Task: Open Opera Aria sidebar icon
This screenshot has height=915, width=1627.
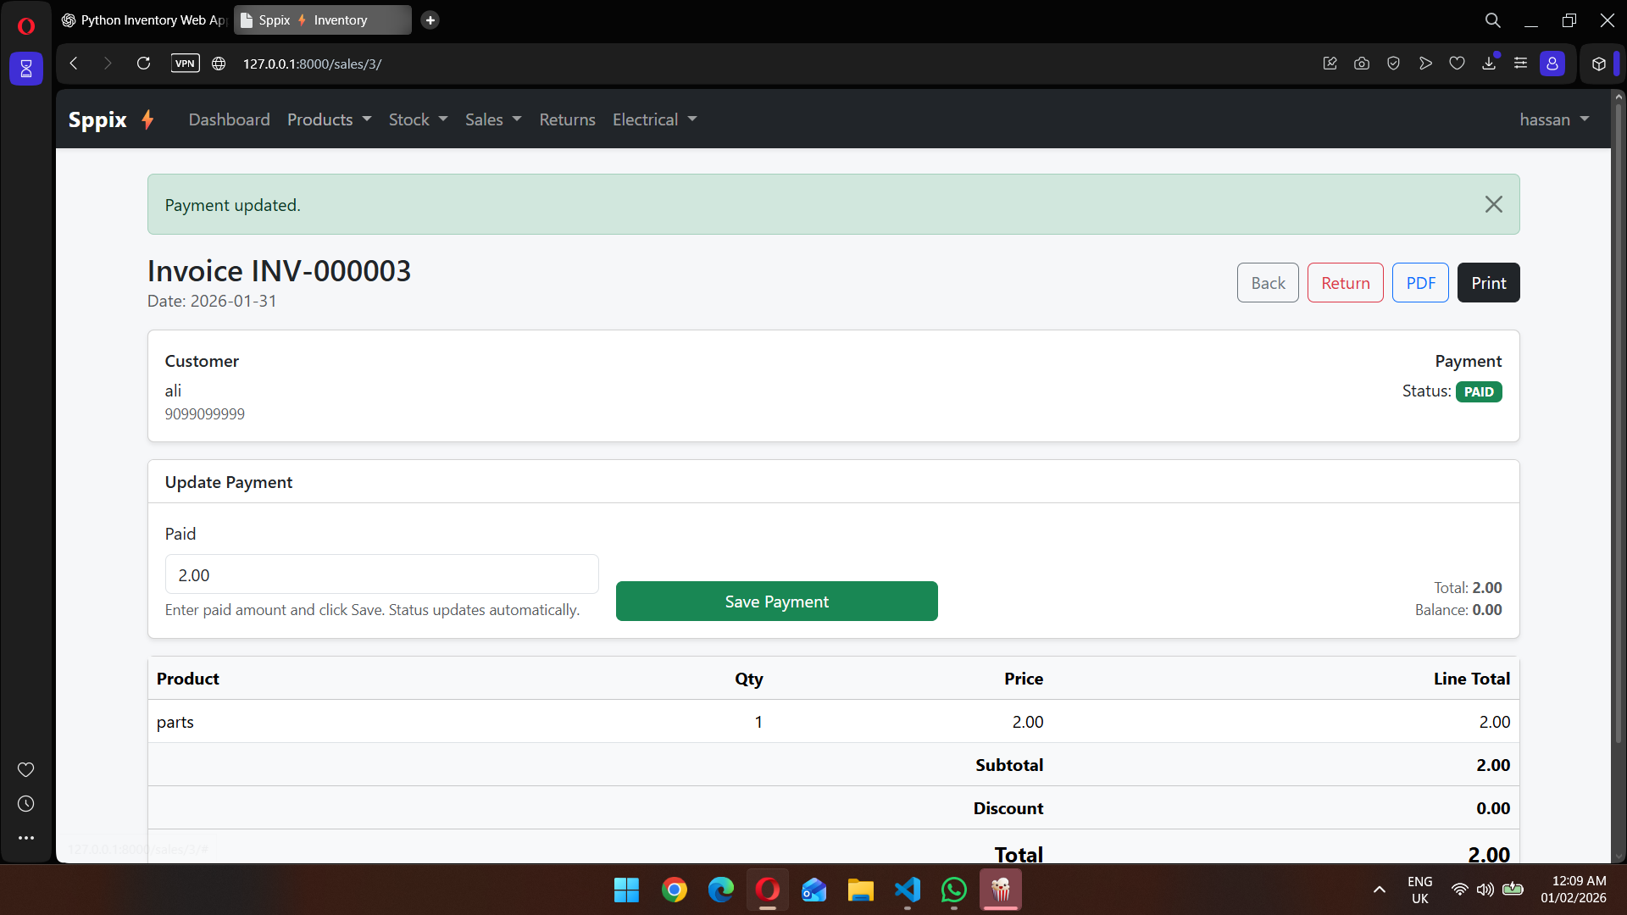Action: (x=26, y=69)
